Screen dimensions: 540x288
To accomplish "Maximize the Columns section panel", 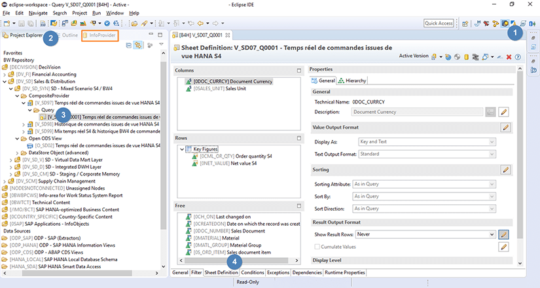I will pyautogui.click(x=299, y=69).
